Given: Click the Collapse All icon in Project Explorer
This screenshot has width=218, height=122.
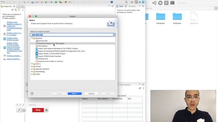Looking at the screenshot, I should 13,10.
